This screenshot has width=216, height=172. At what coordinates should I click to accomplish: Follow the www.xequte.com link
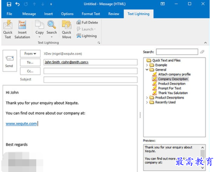pyautogui.click(x=21, y=124)
